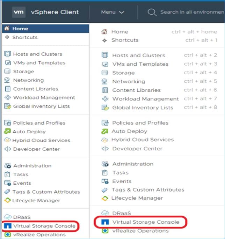This screenshot has height=239, width=225.
Task: Choose Hosts and Clusters from dropdown menu
Action: click(139, 55)
